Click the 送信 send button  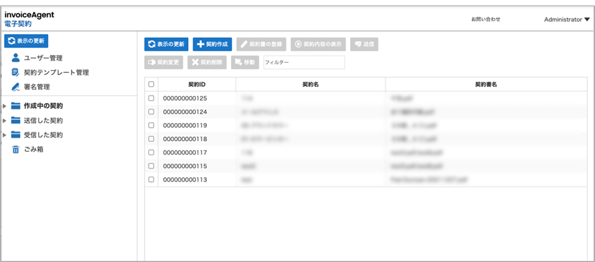[x=364, y=44]
